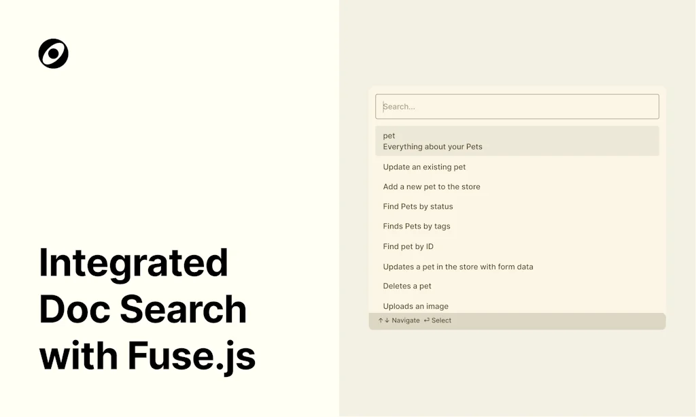This screenshot has width=696, height=417.
Task: Click the Select hint label
Action: (x=441, y=320)
